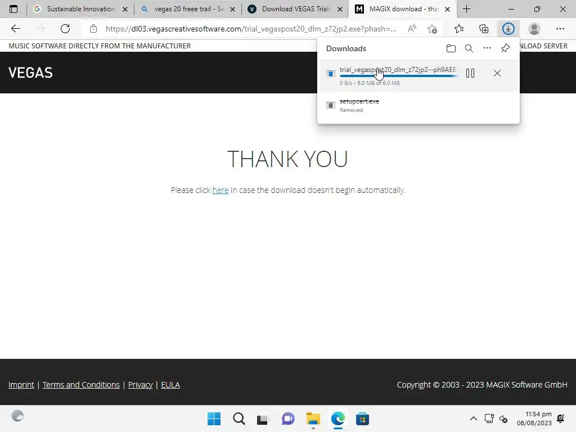This screenshot has height=432, width=576.
Task: Cancel the trial_vegaspost20 download
Action: pyautogui.click(x=497, y=74)
